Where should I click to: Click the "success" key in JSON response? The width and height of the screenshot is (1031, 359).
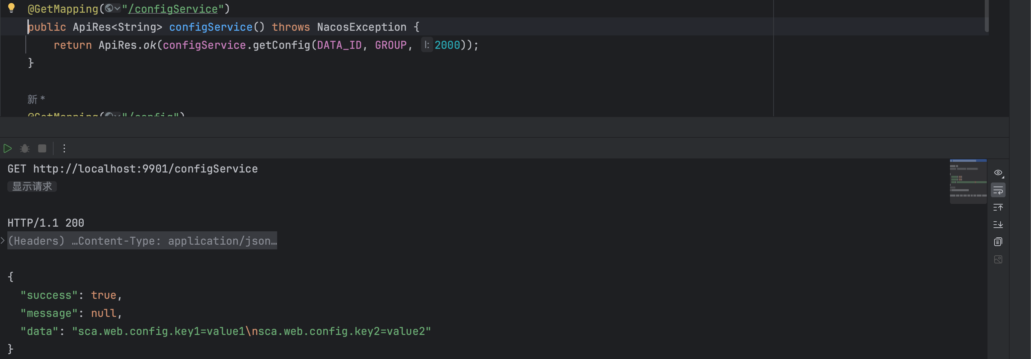pyautogui.click(x=49, y=295)
